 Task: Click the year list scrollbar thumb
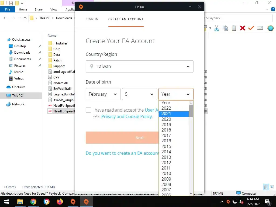pos(191,111)
